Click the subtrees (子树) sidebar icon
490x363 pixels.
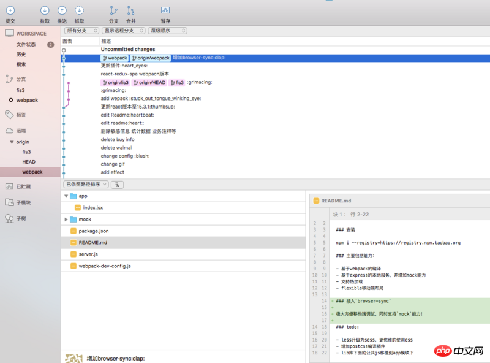9,218
